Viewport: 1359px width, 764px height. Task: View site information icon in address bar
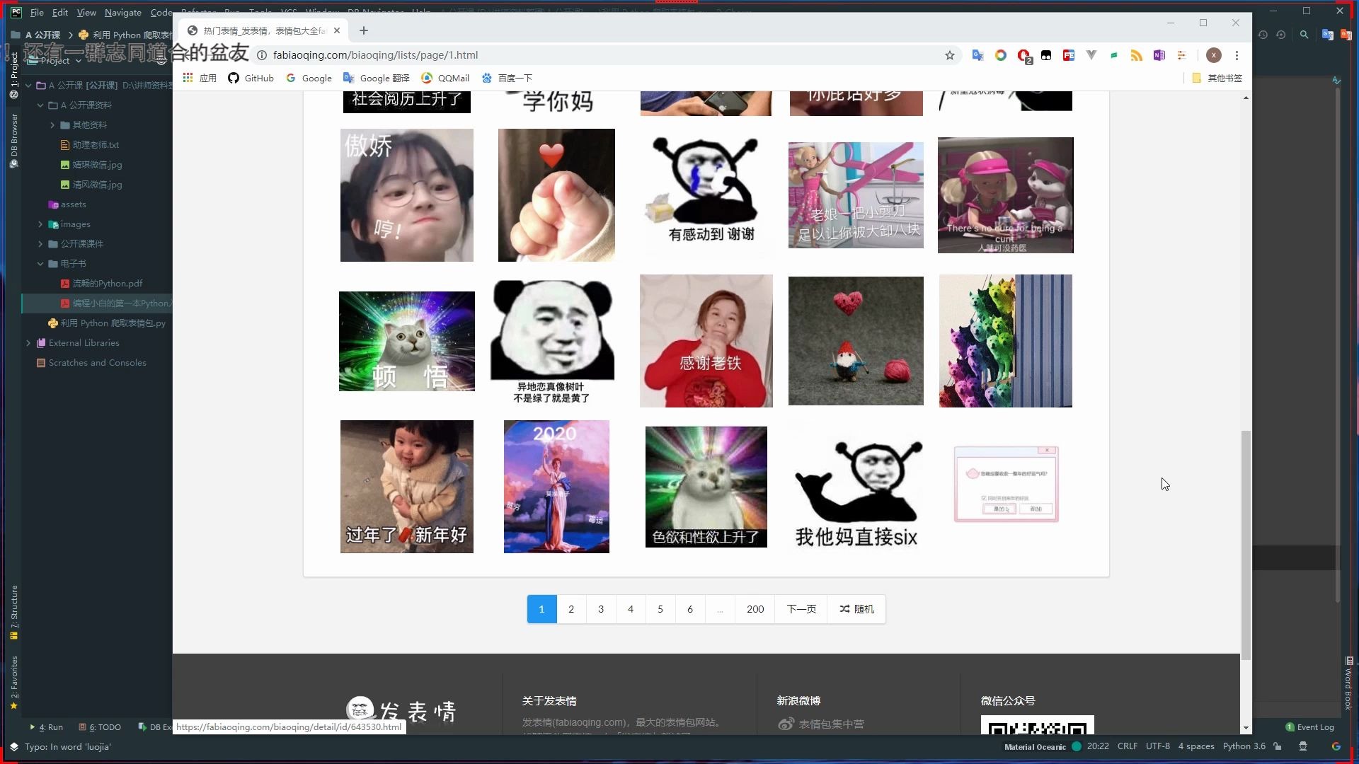261,55
